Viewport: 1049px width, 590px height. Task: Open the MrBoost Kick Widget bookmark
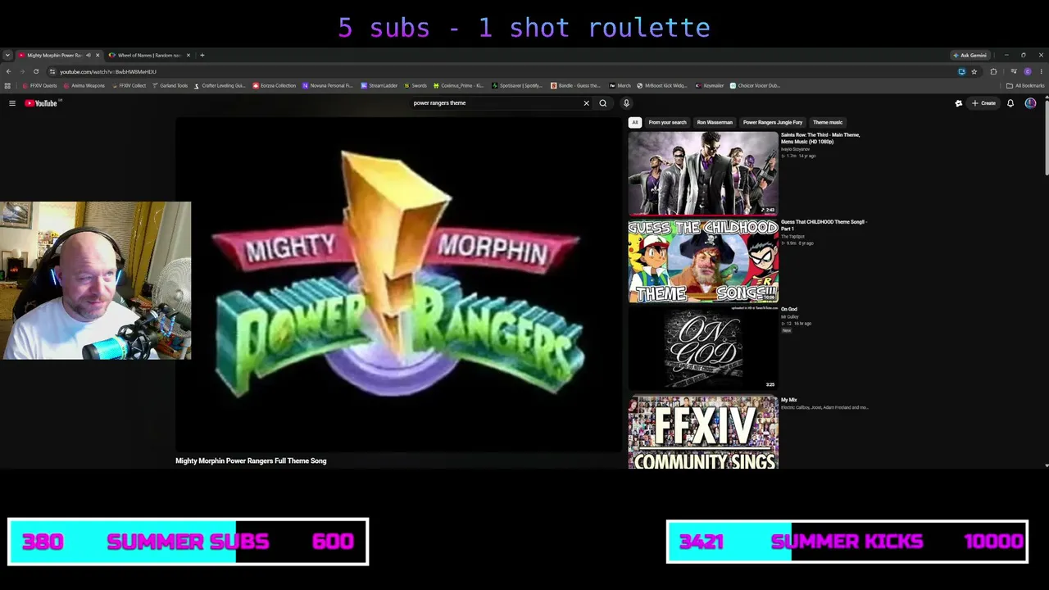662,85
